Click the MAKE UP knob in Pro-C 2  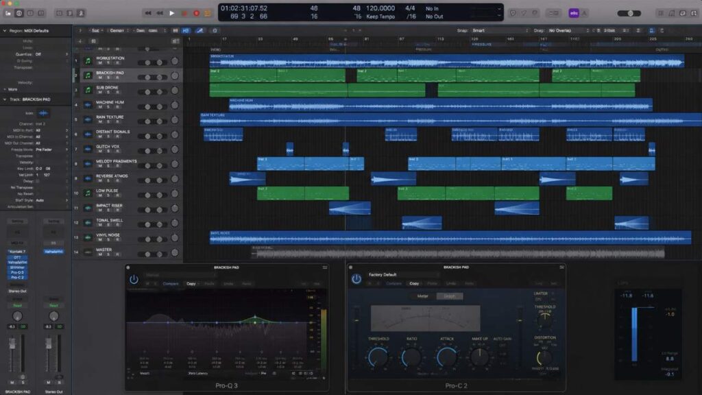coord(479,357)
